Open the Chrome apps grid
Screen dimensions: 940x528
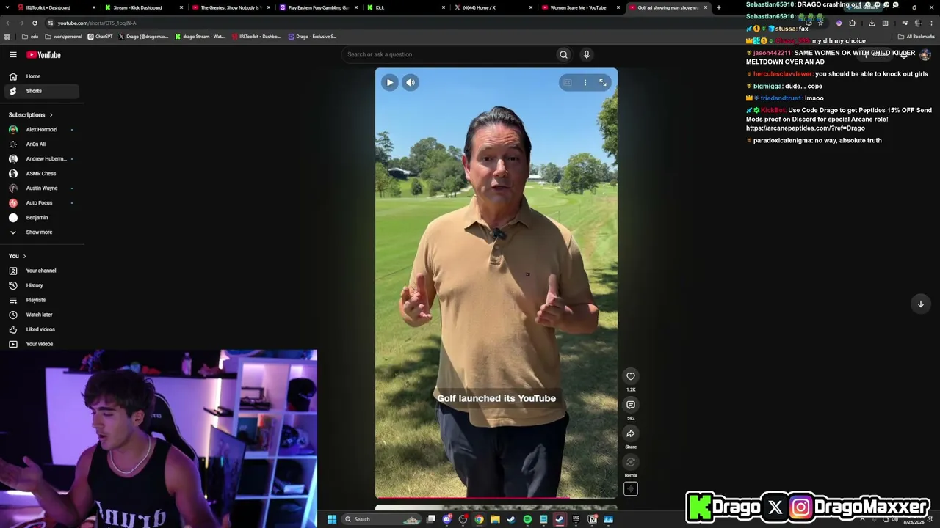[7, 37]
